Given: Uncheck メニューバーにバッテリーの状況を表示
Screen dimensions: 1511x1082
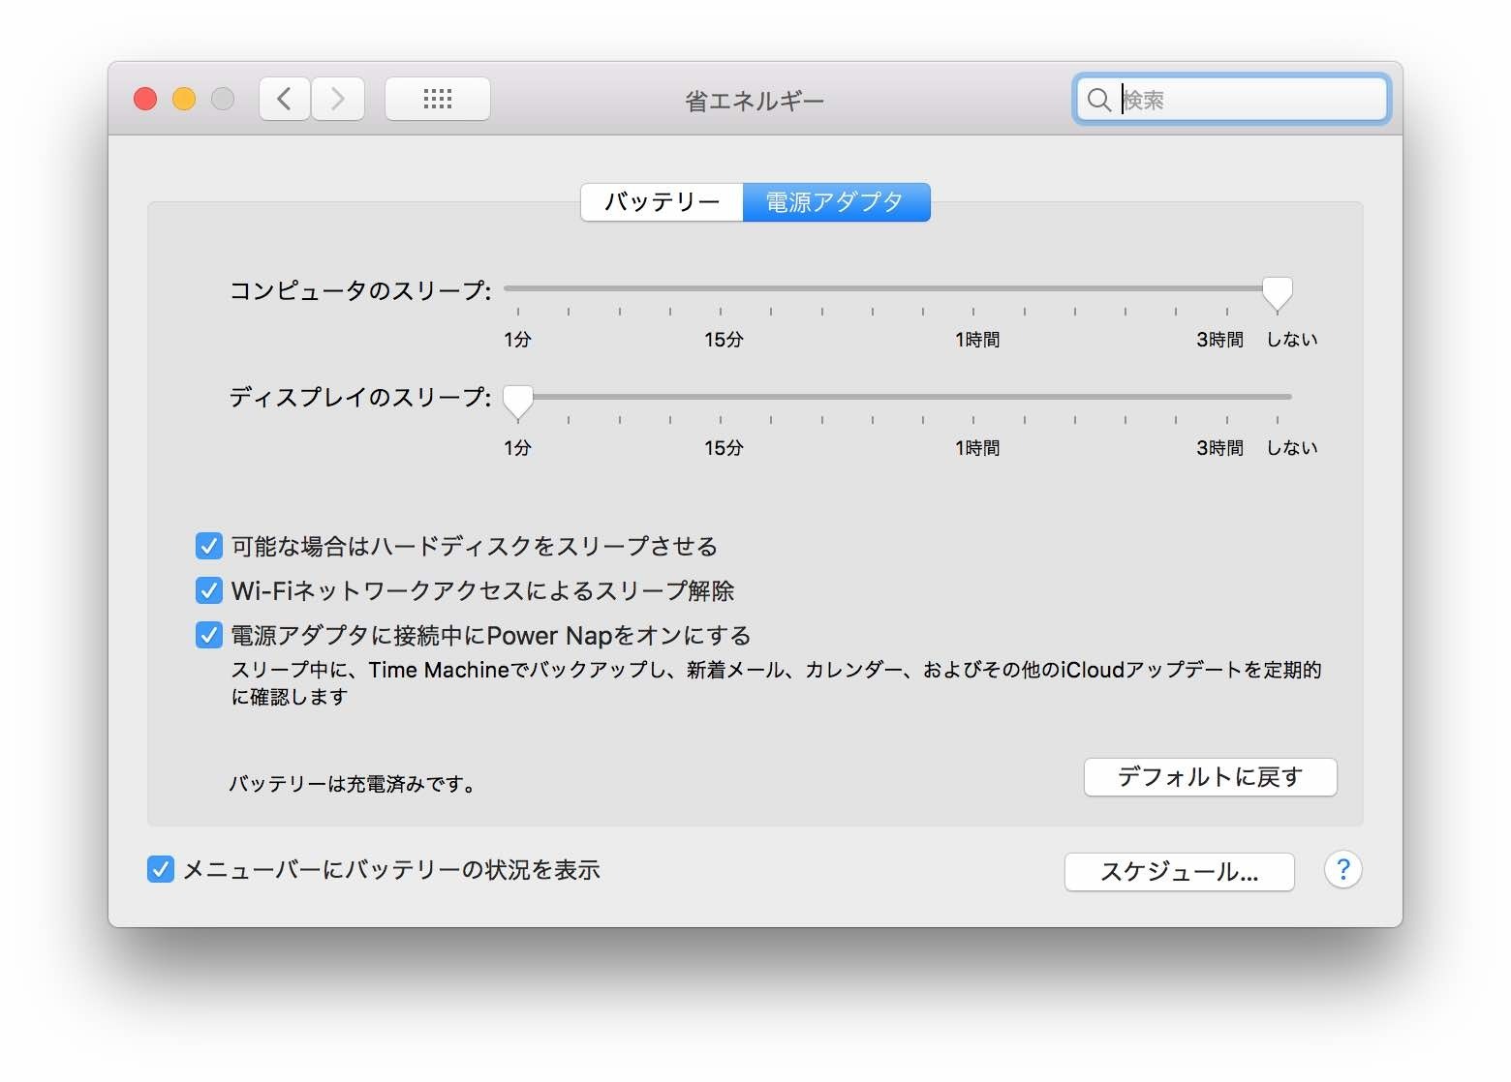Looking at the screenshot, I should point(161,869).
